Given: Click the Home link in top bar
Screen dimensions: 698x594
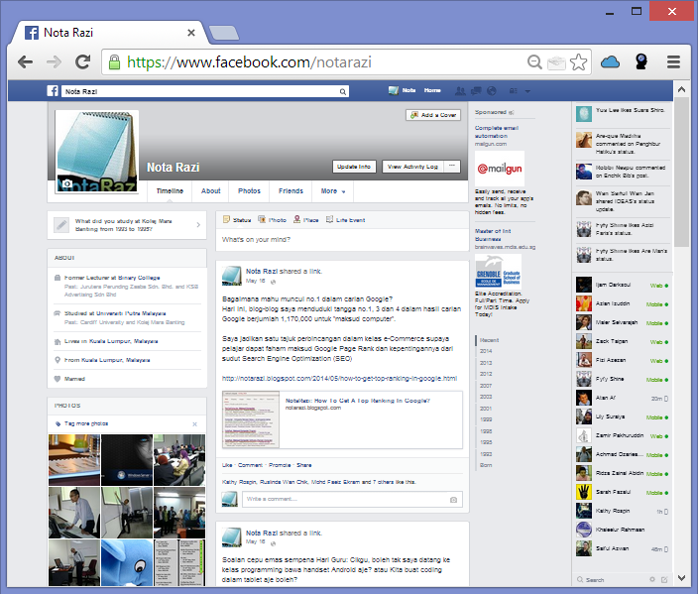Looking at the screenshot, I should coord(432,90).
